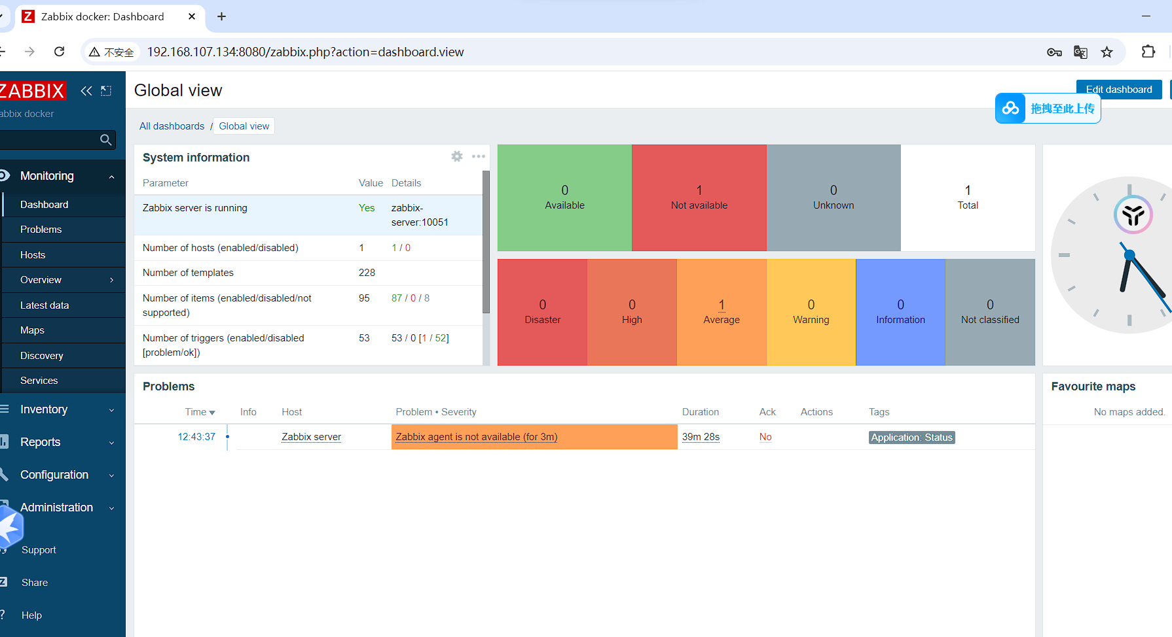Expand the Overview submenu arrow
Screen dimensions: 1172x637
(x=112, y=280)
